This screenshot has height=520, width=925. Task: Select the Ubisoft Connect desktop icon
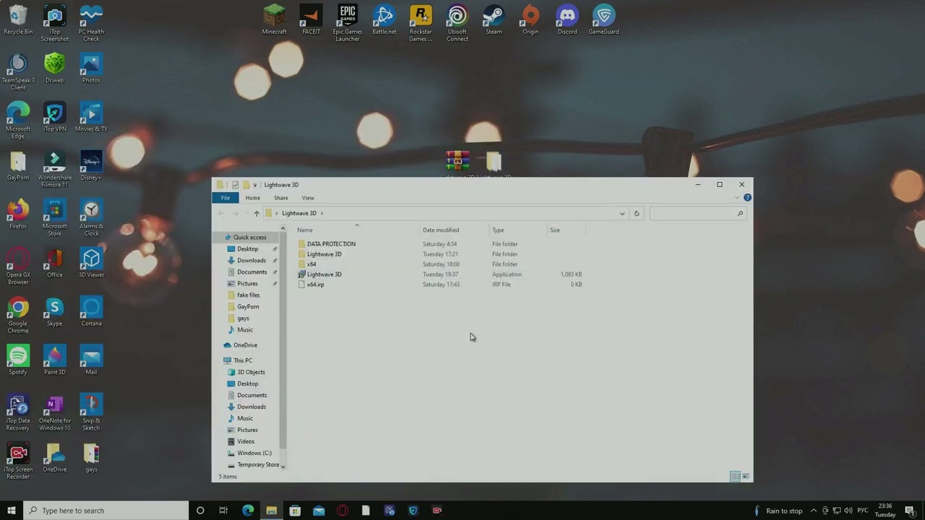457,24
